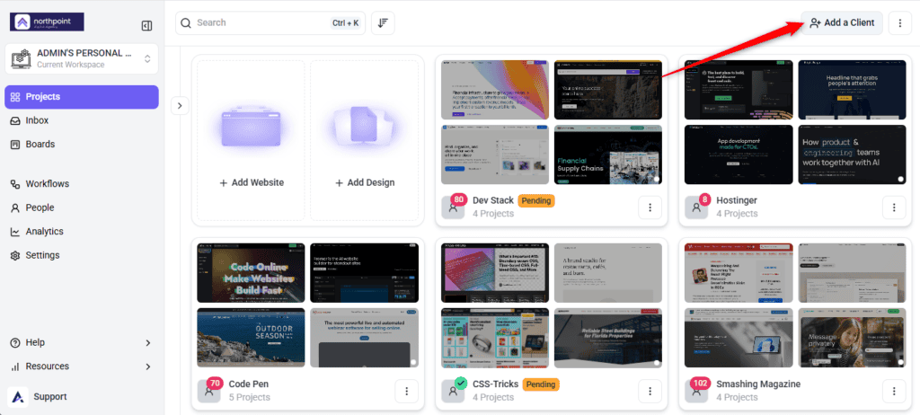This screenshot has height=415, width=920.
Task: Expand the Help submenu chevron
Action: (x=148, y=343)
